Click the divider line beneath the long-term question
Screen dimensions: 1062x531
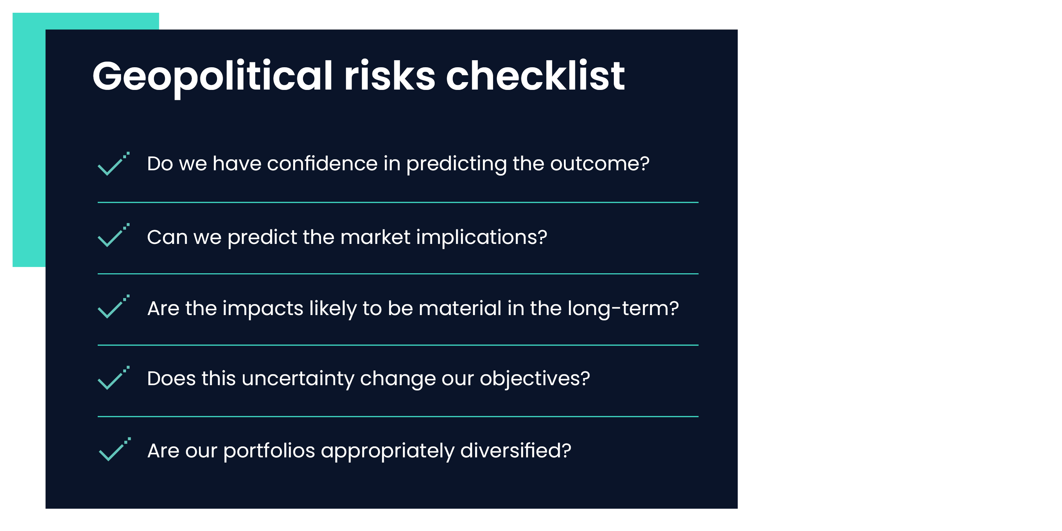click(x=398, y=345)
